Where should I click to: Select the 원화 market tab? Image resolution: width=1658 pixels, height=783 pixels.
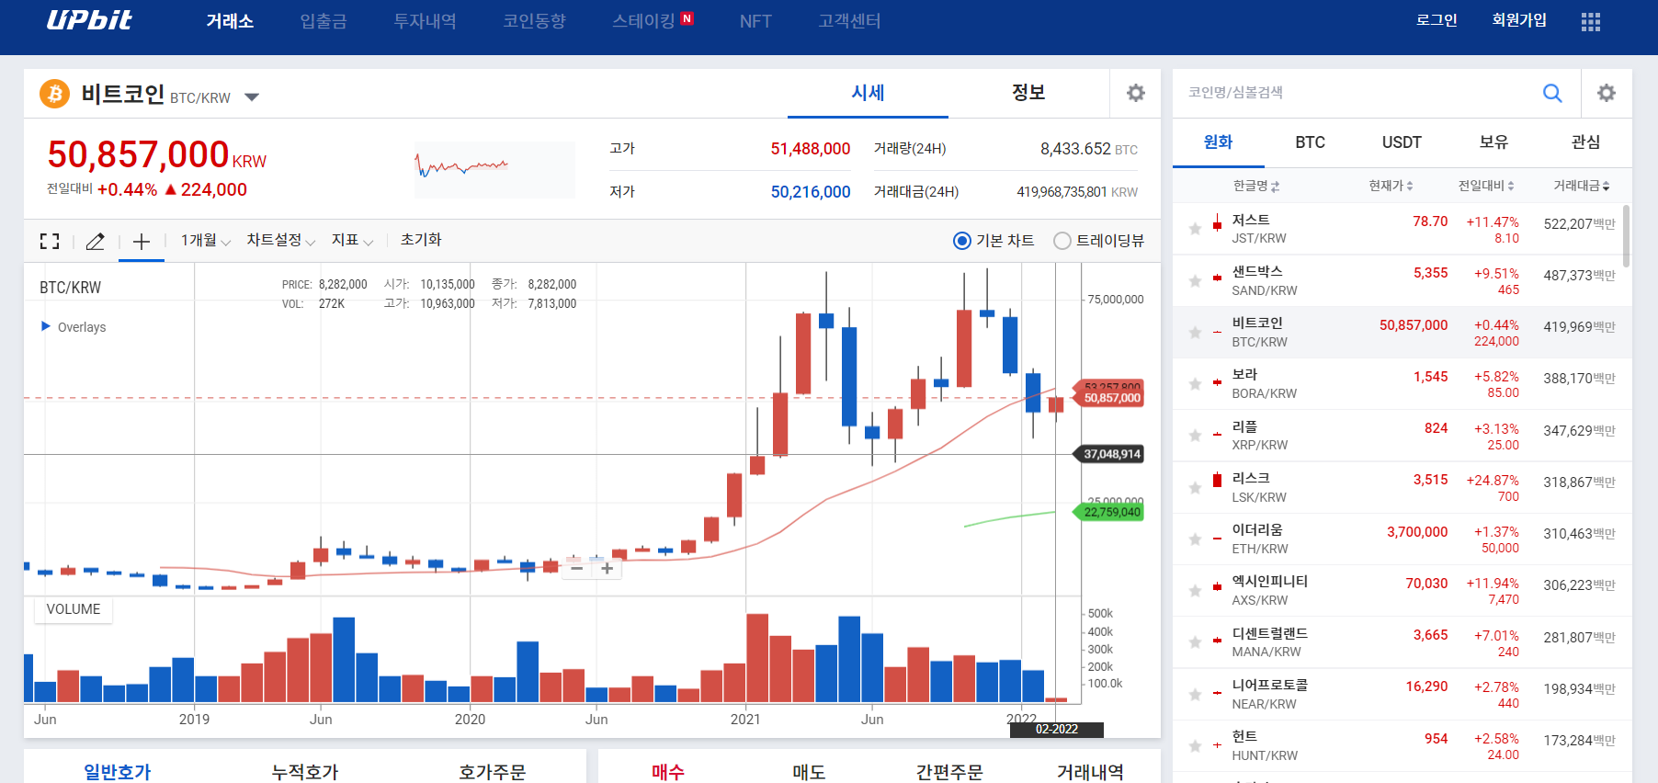(1219, 142)
